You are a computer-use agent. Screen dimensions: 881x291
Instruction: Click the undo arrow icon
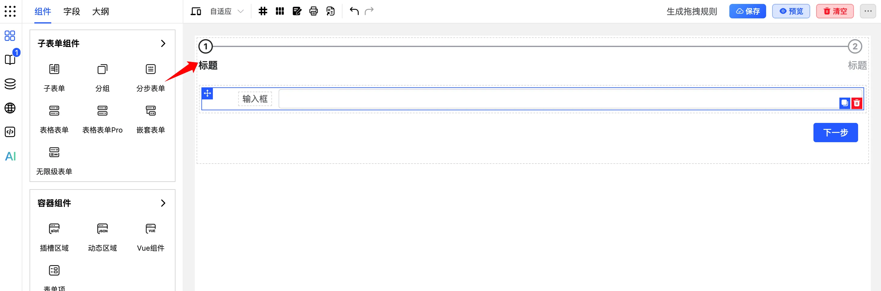tap(354, 11)
